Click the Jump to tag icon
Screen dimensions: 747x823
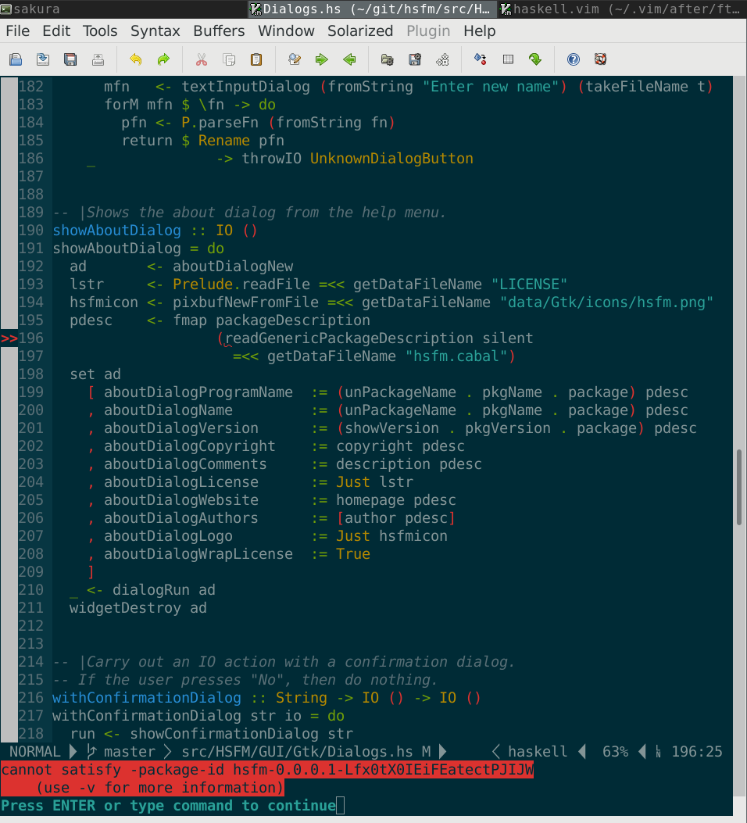tap(535, 59)
